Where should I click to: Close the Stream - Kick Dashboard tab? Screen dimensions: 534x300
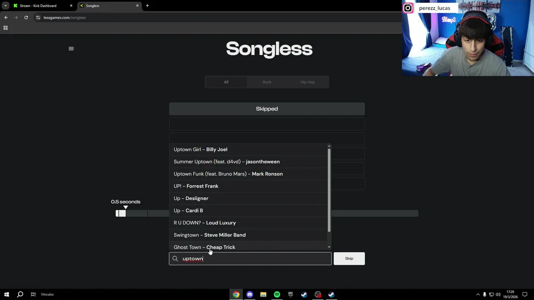(x=71, y=6)
